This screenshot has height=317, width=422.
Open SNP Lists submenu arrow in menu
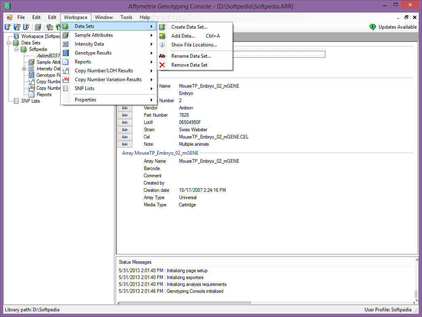point(152,88)
